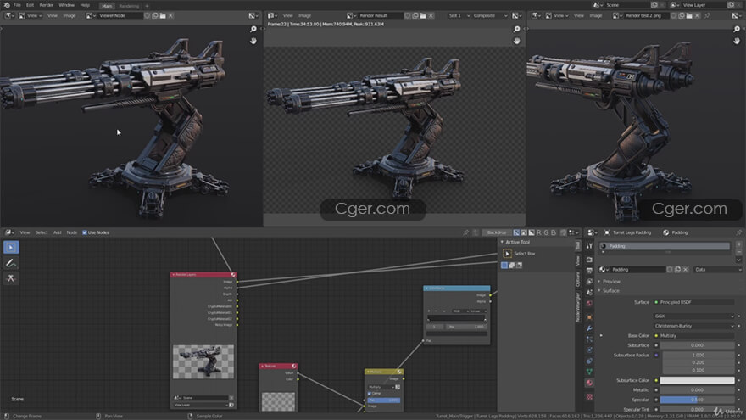Enable the B backdrop channel toggle
746x420 pixels.
pos(554,232)
